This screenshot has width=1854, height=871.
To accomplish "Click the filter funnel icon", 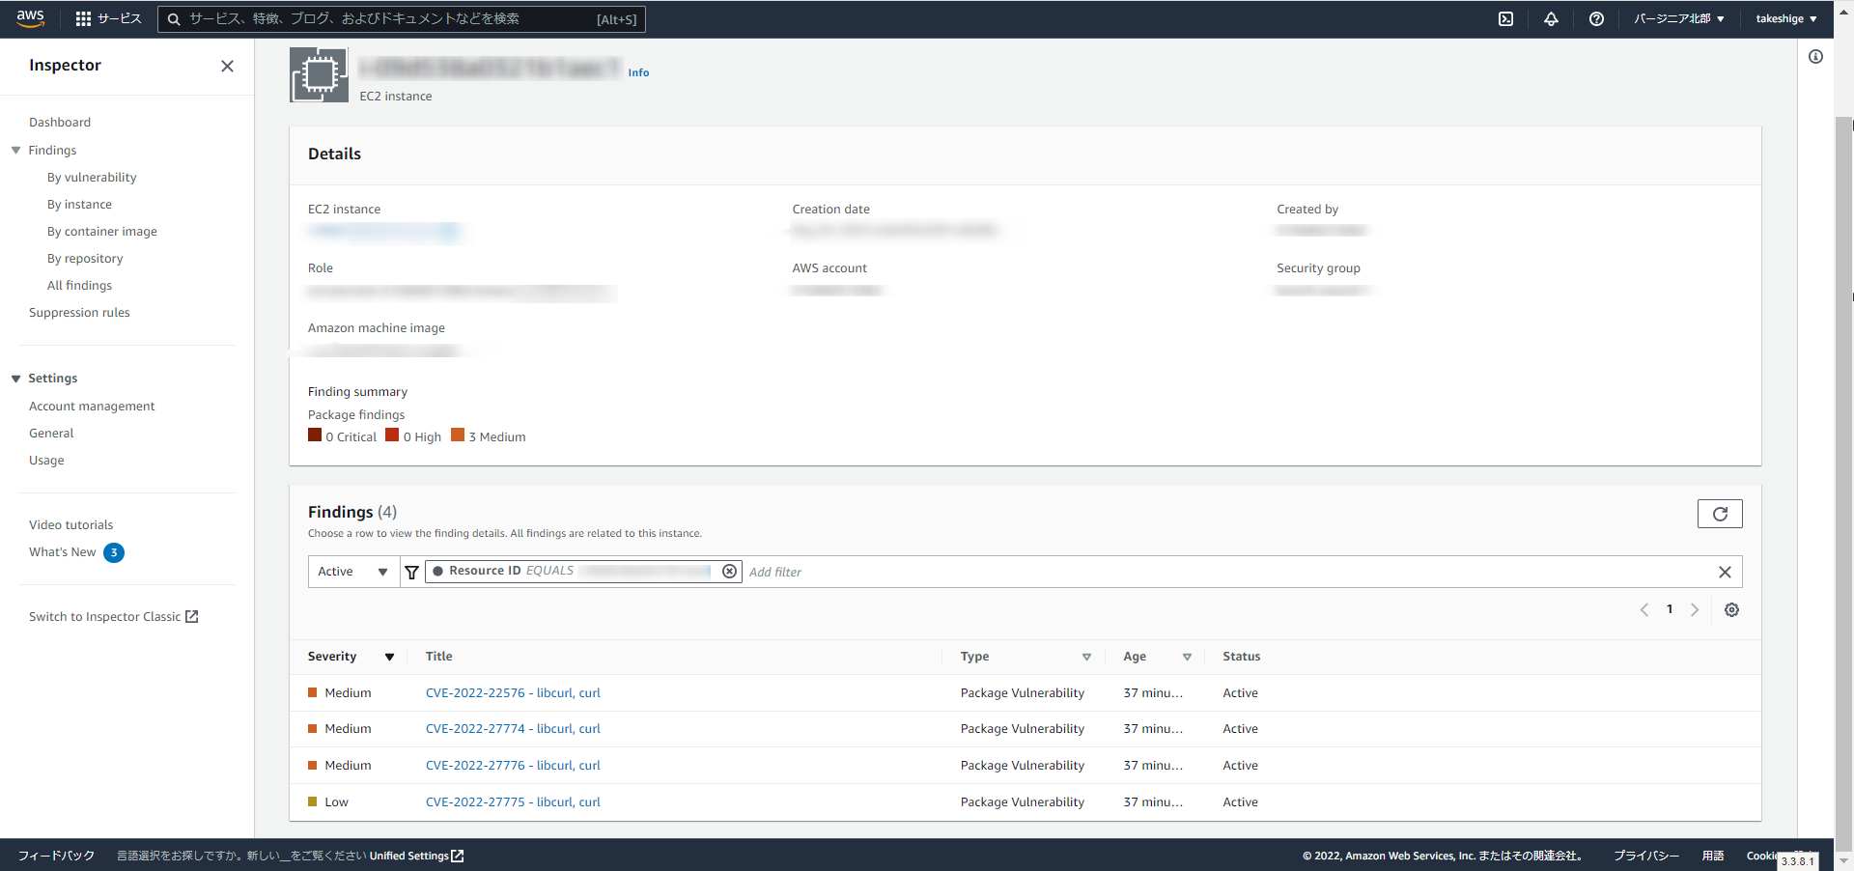I will (412, 572).
